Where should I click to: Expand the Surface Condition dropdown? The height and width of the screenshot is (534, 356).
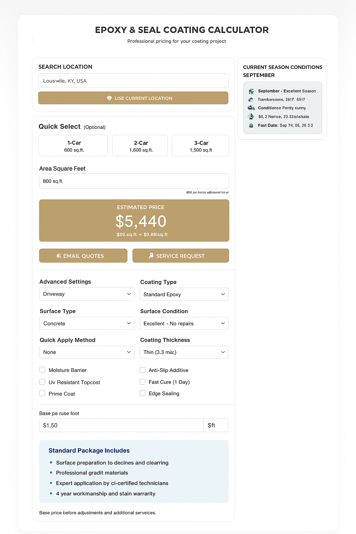[x=184, y=324]
